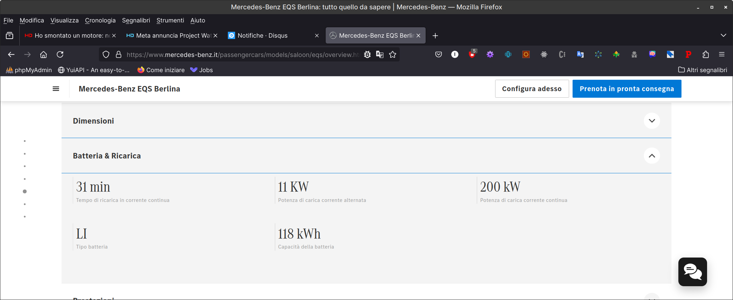Click Prenota in pronta consegna button
733x300 pixels.
tap(627, 89)
